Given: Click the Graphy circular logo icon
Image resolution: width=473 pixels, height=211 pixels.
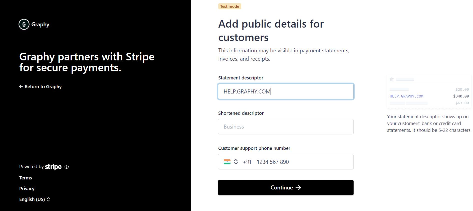Looking at the screenshot, I should 24,24.
